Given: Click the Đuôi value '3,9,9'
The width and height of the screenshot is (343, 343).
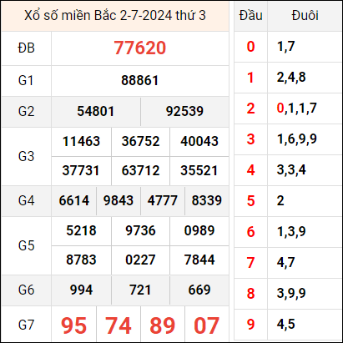Looking at the screenshot, I should [x=291, y=294].
